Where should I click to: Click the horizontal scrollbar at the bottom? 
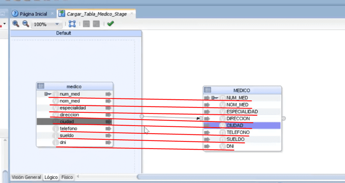(241, 177)
